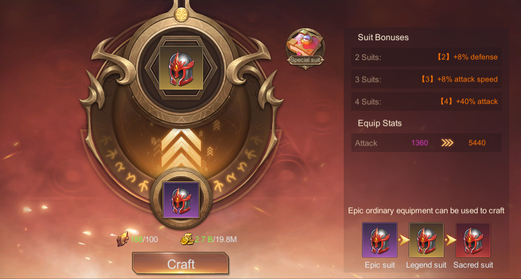Open the Special suit icon
521x279 pixels.
tap(306, 49)
